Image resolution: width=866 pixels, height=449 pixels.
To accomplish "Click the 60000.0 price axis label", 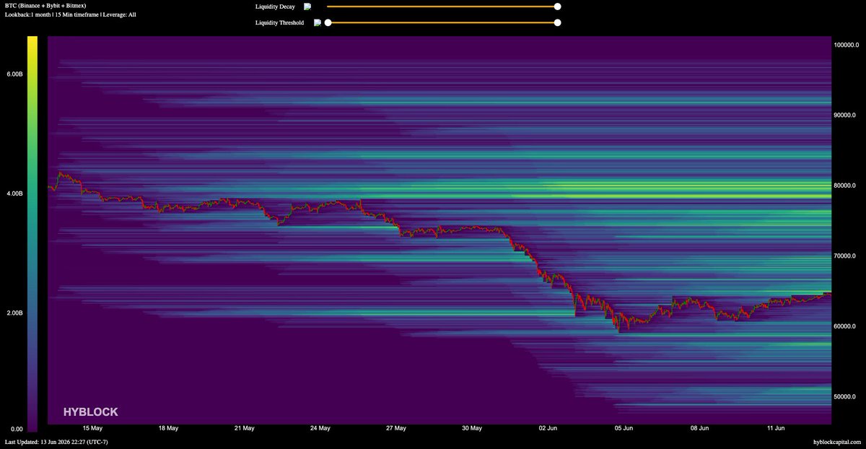I will (845, 326).
